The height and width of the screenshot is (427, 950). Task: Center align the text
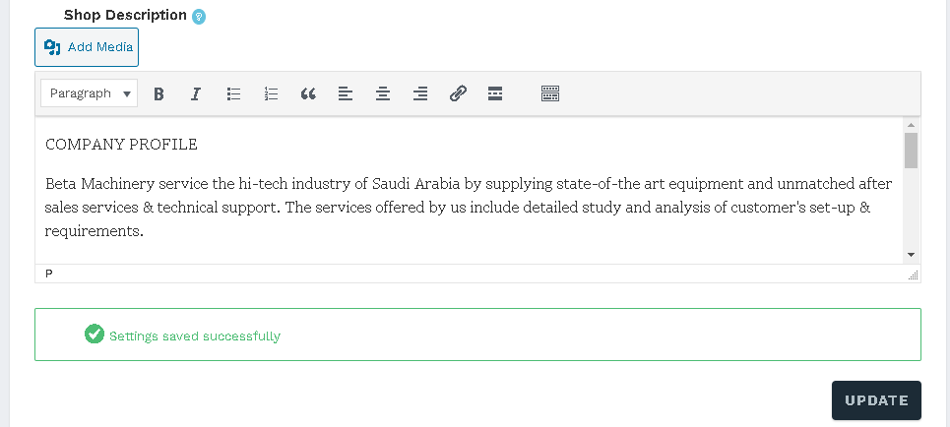383,93
